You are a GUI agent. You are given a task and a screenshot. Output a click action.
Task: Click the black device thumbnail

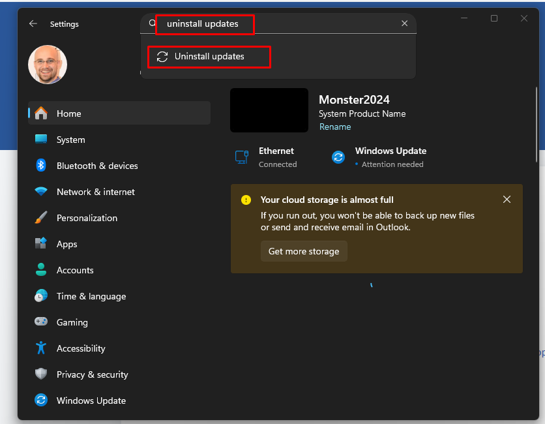point(269,110)
